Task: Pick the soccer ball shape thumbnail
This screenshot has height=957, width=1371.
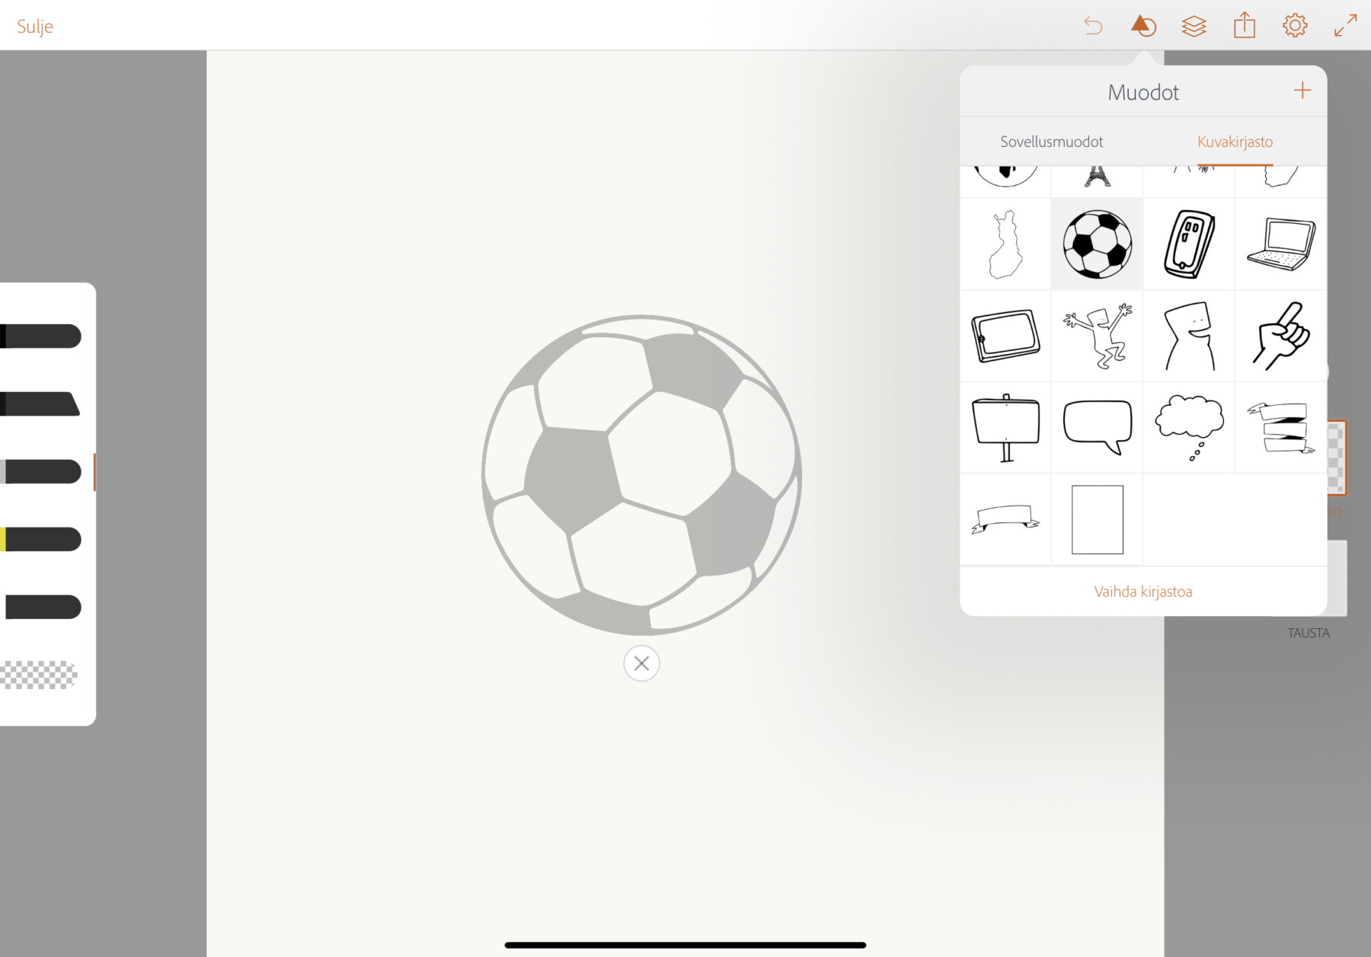Action: pyautogui.click(x=1097, y=244)
